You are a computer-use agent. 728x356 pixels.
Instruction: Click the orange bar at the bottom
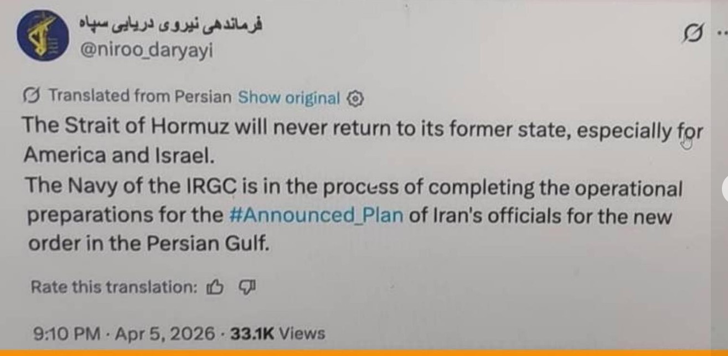[x=364, y=353]
